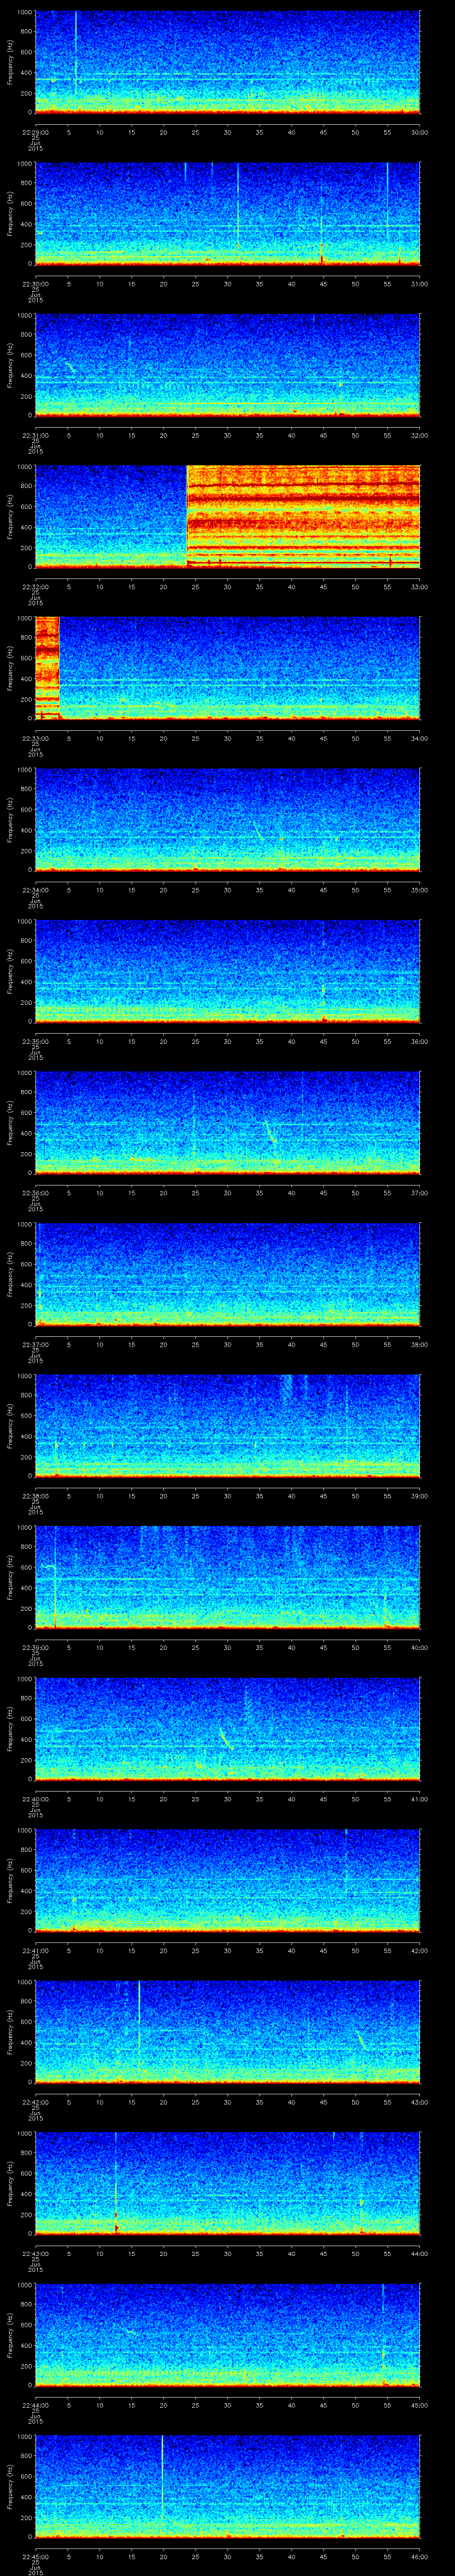Select the spectrogram panel starting at 22:40:00
This screenshot has height=2576, width=455.
tap(227, 1728)
